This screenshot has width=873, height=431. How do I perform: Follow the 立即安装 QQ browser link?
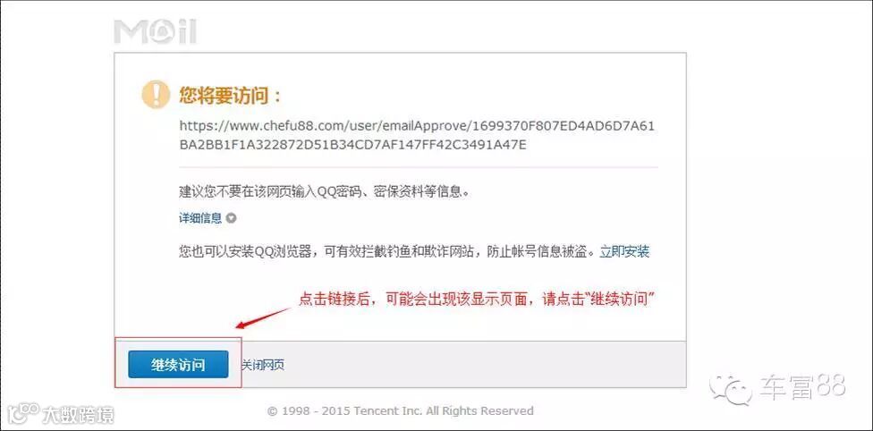tap(624, 251)
